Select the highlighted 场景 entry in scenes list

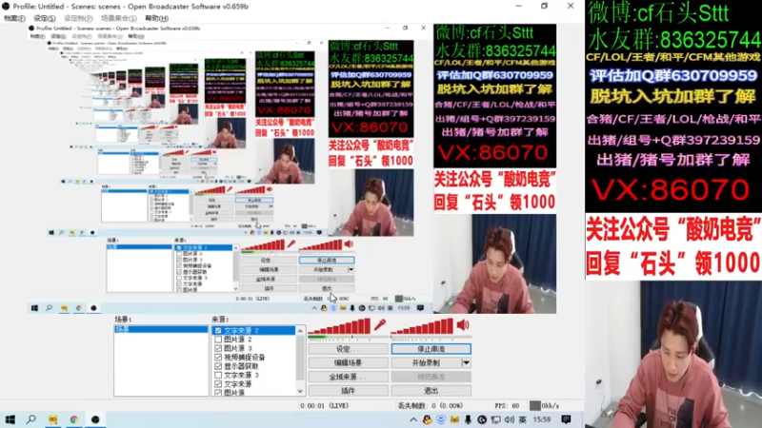[x=161, y=329]
